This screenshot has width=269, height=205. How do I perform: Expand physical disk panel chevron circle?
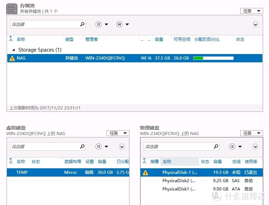click(x=255, y=146)
